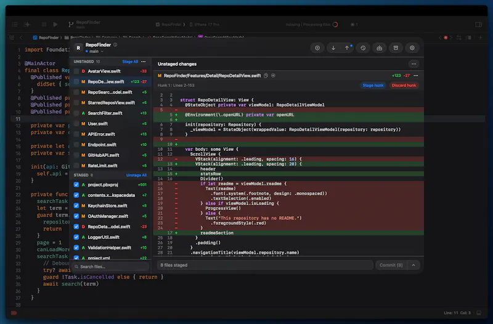The width and height of the screenshot is (493, 324).
Task: Select RateLimit.swift file row
Action: [110, 166]
